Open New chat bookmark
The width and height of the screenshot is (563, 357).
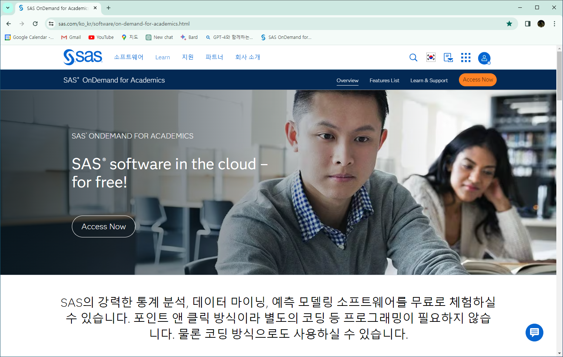pos(159,37)
